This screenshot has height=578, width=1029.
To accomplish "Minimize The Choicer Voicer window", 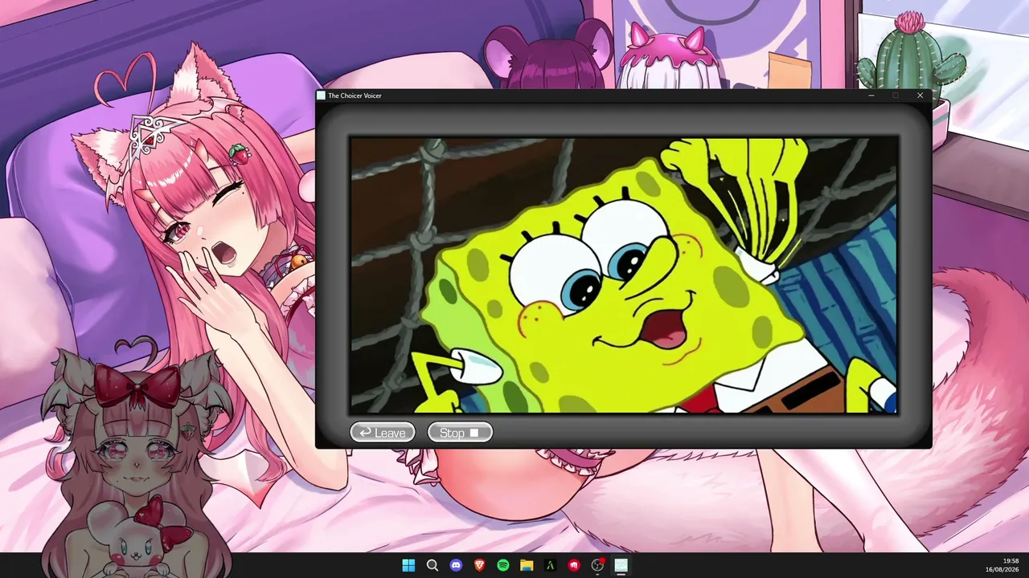I will pos(871,96).
